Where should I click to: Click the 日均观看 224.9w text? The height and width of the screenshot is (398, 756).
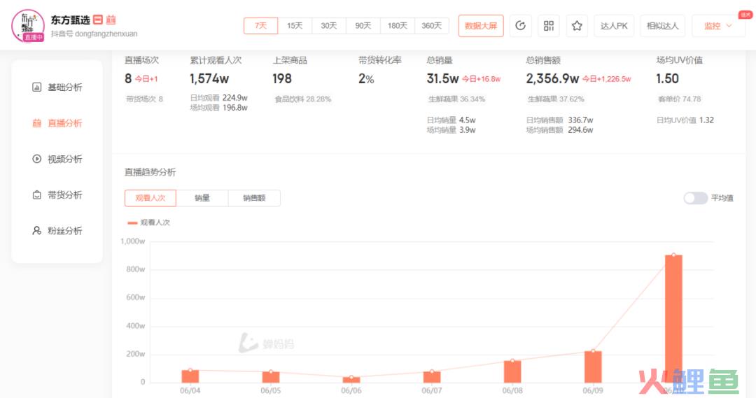219,98
